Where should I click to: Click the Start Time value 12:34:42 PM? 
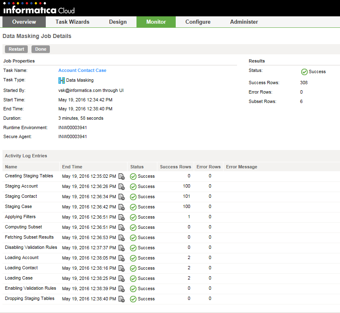pos(85,100)
